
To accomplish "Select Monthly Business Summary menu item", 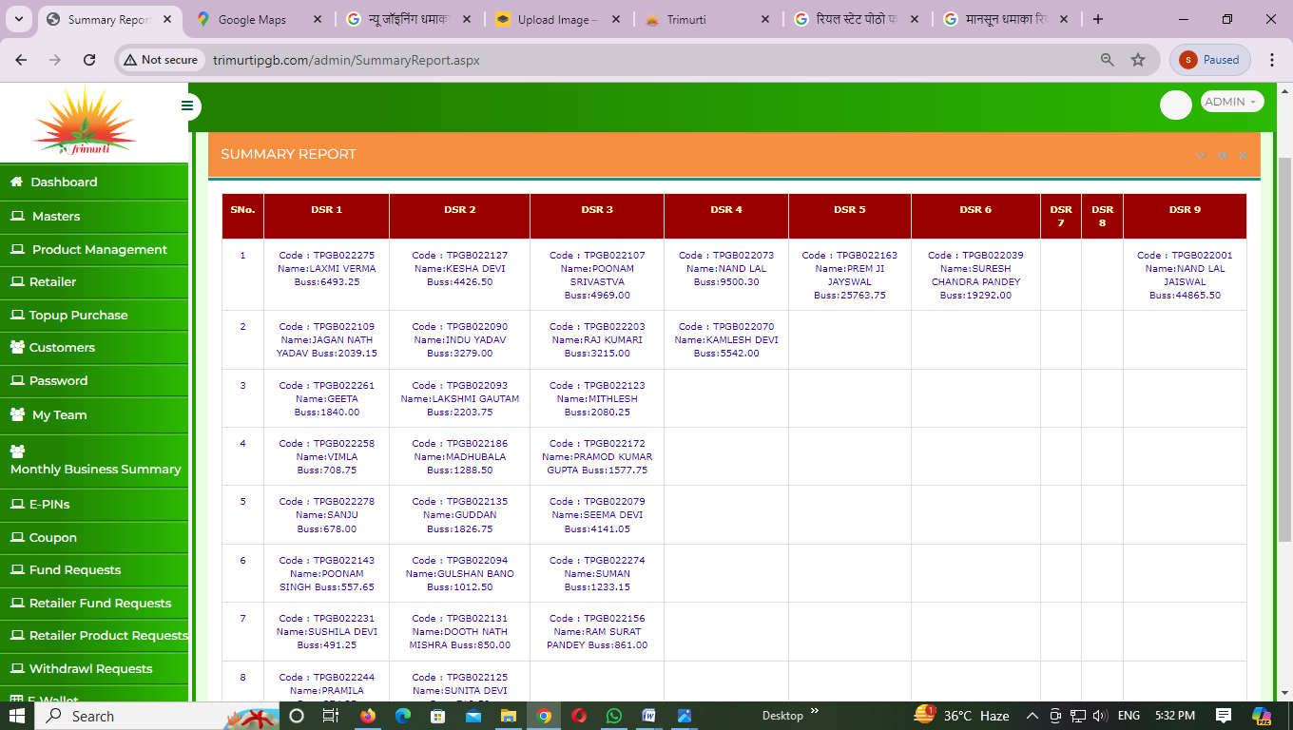I will 95,470.
